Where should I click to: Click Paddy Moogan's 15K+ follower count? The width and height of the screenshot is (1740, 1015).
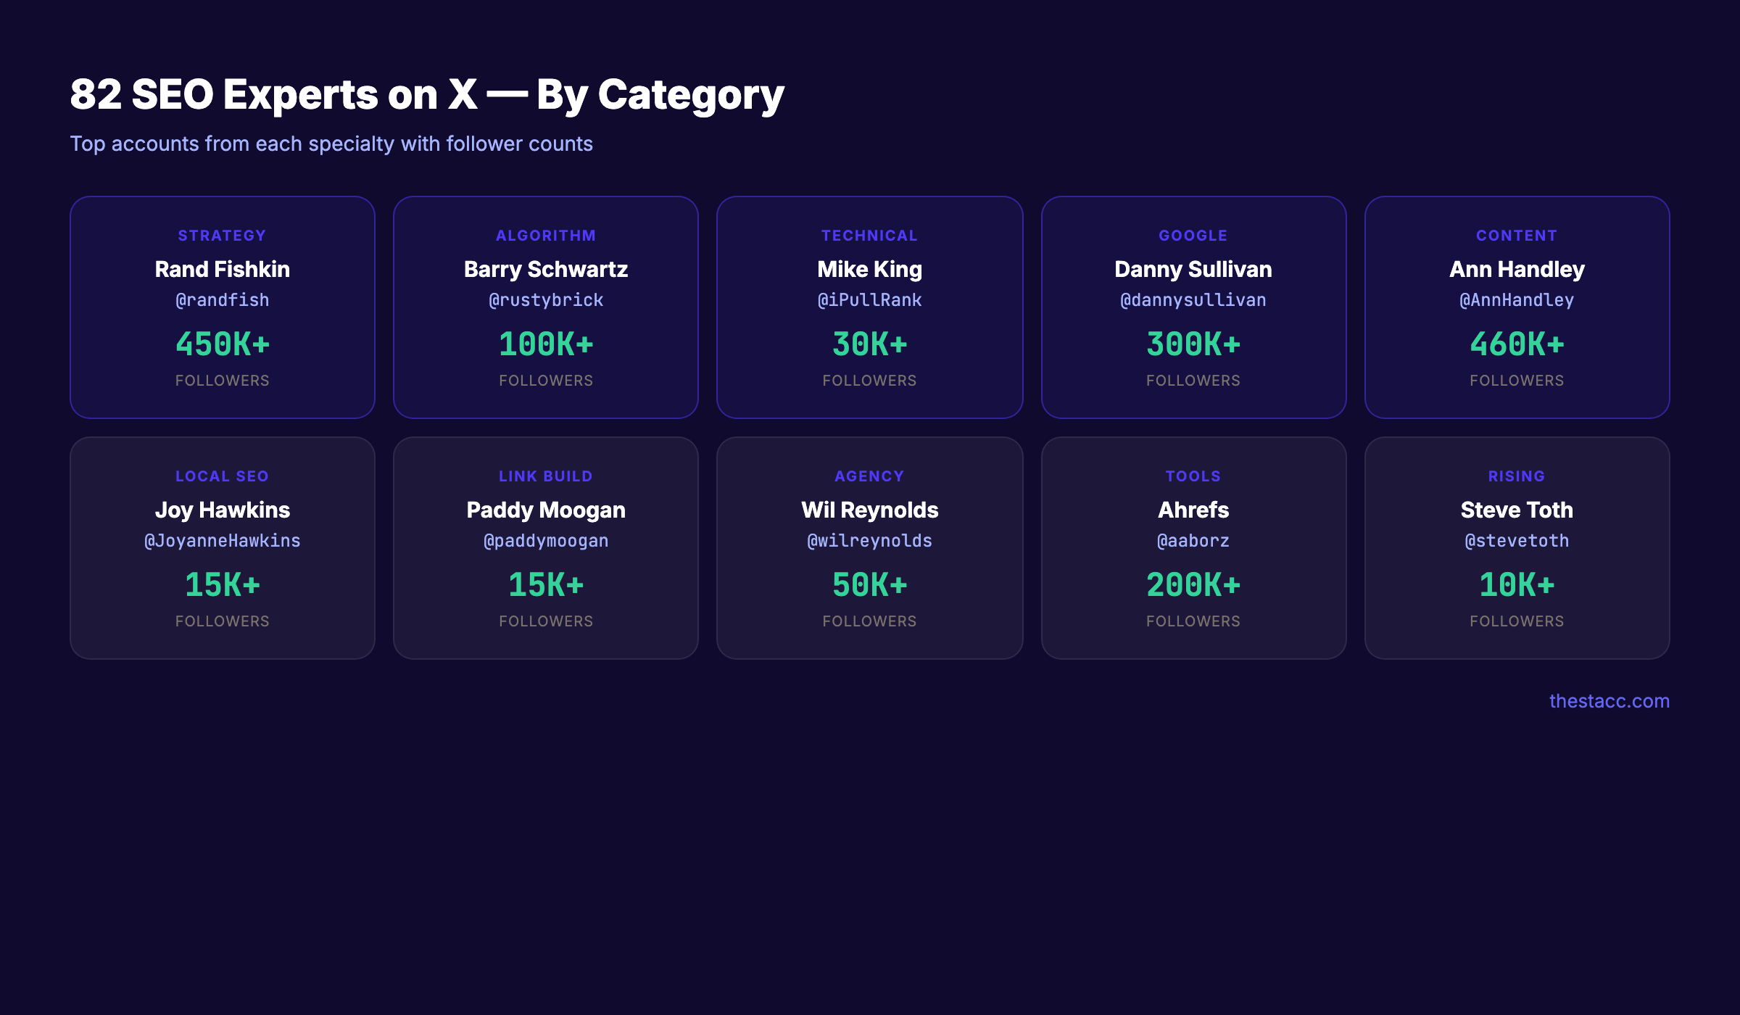click(x=546, y=585)
